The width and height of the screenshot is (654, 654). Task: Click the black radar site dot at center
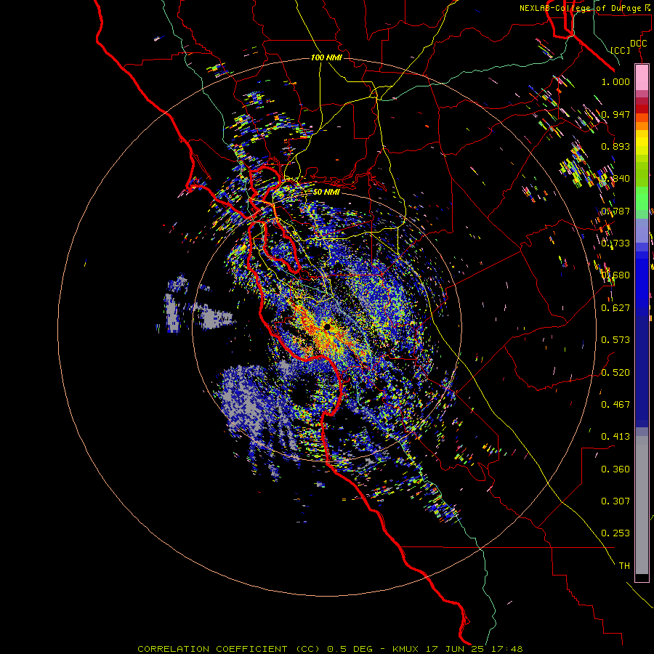(x=328, y=327)
